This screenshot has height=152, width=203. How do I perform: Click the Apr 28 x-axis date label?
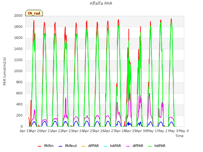tap(121, 131)
